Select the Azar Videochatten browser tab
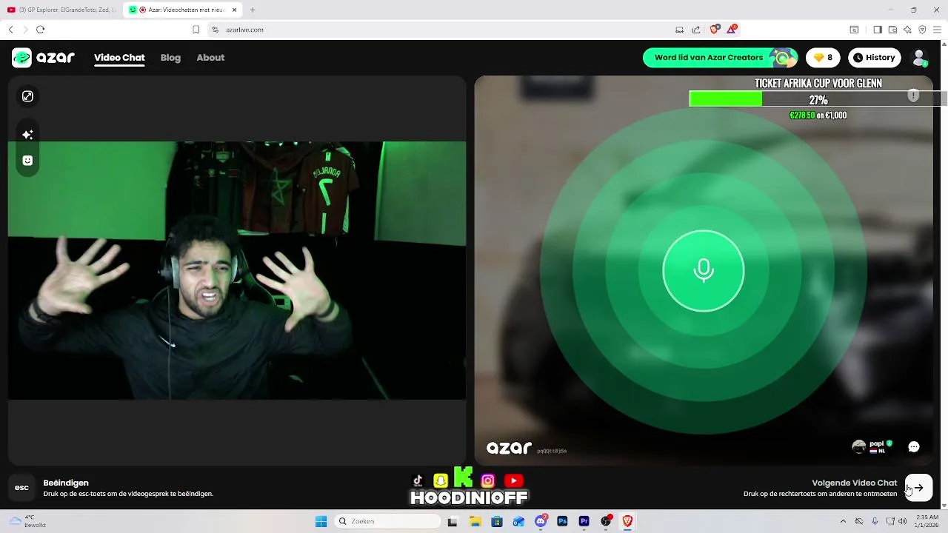This screenshot has width=948, height=533. click(x=182, y=10)
